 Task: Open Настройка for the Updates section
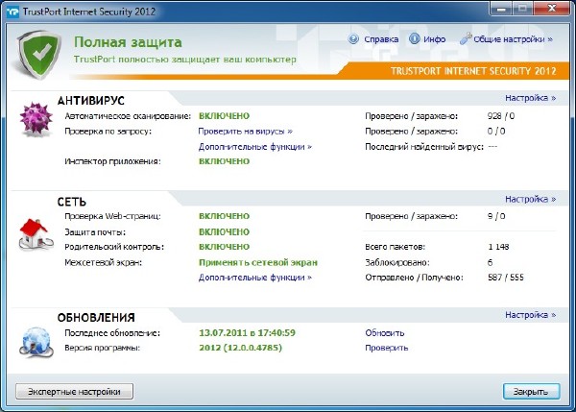[529, 314]
